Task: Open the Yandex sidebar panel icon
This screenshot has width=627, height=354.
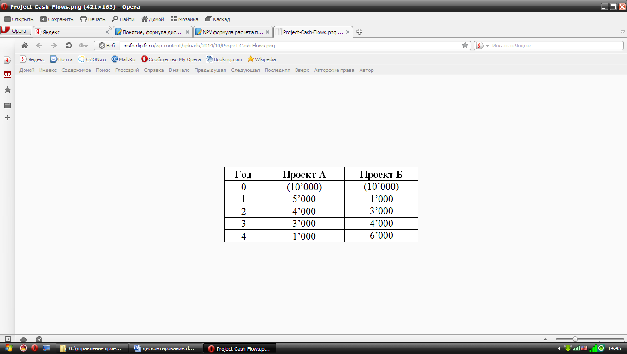Action: [7, 60]
